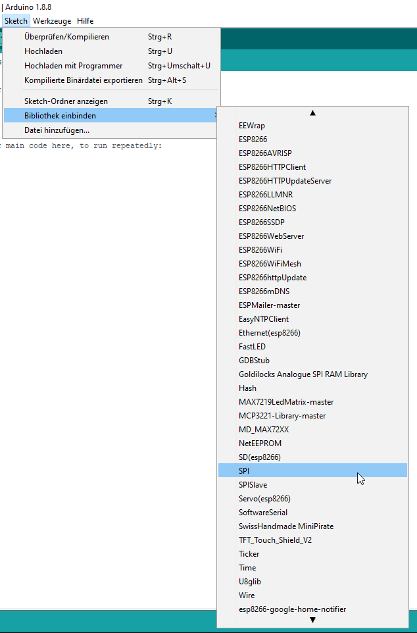
Task: Include the MAX7219LedMatrix-master library
Action: point(312,401)
